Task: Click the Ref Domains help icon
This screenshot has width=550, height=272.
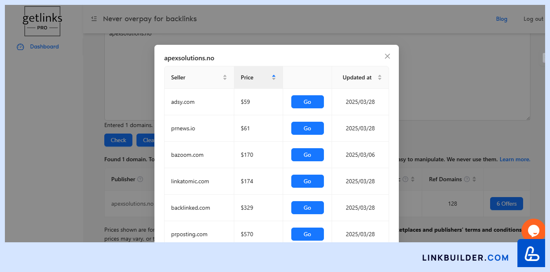Action: click(467, 179)
